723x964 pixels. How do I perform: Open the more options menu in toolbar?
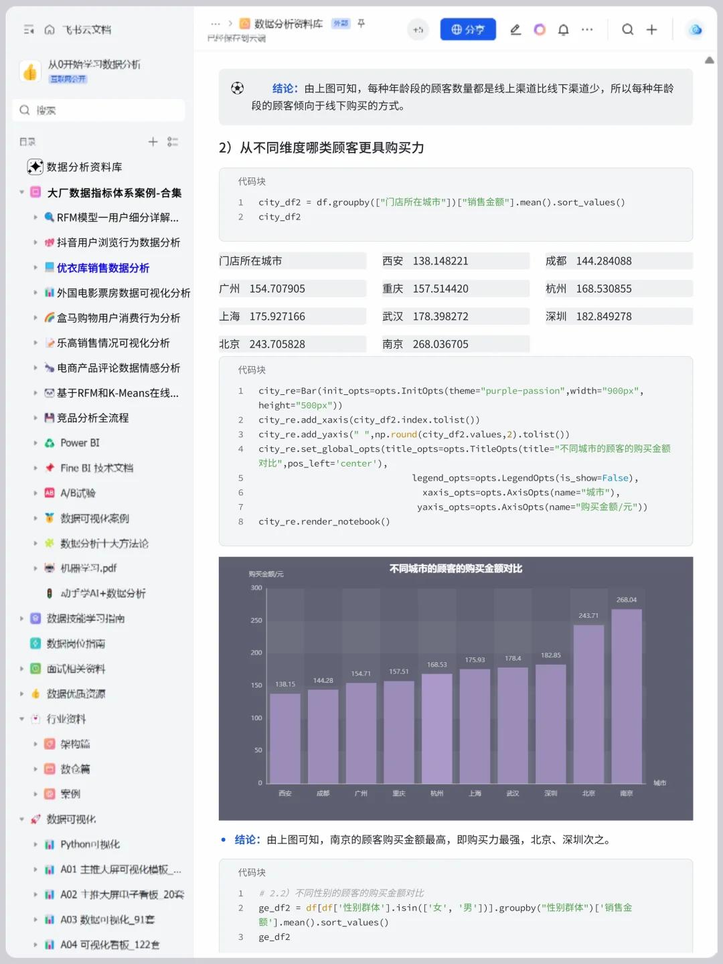click(x=587, y=29)
